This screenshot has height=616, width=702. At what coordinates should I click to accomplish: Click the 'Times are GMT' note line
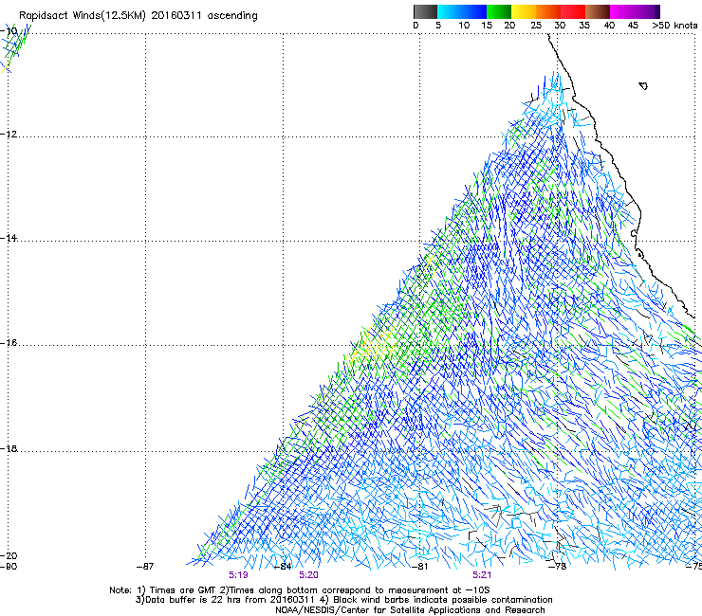point(300,590)
